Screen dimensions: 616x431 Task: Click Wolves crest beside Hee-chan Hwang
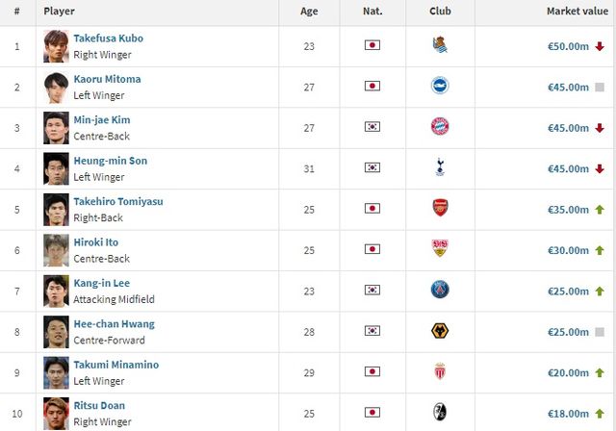coord(440,332)
